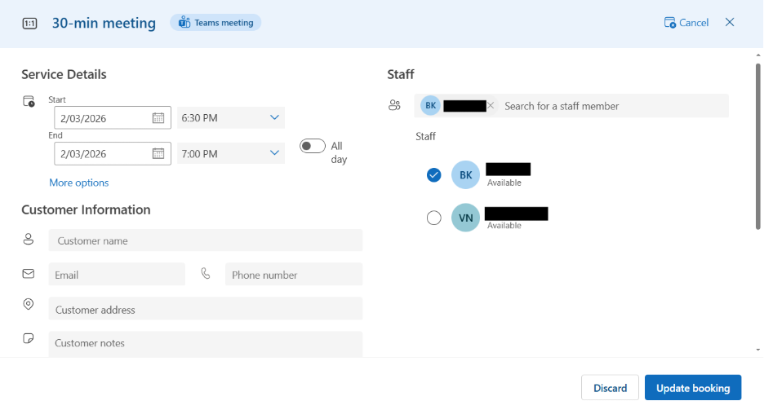Click the note icon beside Customer notes

pyautogui.click(x=29, y=338)
